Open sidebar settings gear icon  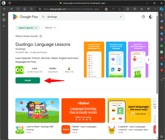coord(162,136)
